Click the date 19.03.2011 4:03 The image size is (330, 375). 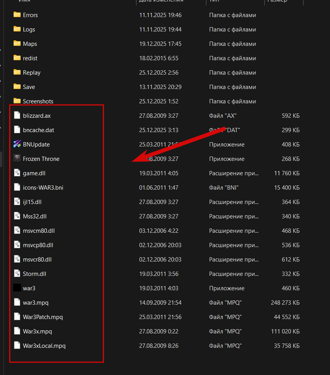(159, 288)
